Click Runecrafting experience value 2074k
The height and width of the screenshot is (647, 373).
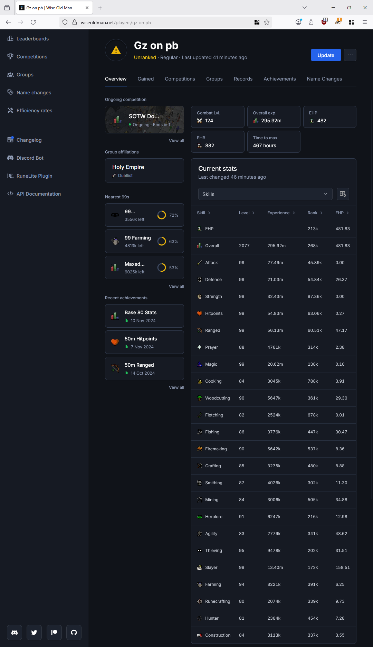(x=274, y=601)
